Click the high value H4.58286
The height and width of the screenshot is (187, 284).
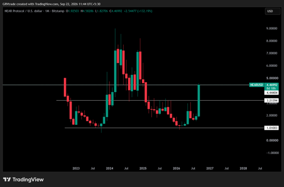point(87,11)
